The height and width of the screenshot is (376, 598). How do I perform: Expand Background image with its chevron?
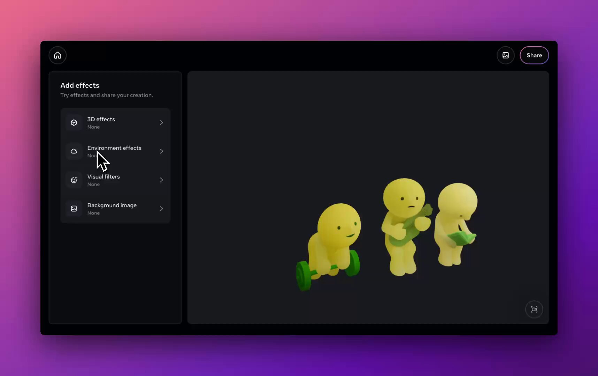click(x=161, y=209)
